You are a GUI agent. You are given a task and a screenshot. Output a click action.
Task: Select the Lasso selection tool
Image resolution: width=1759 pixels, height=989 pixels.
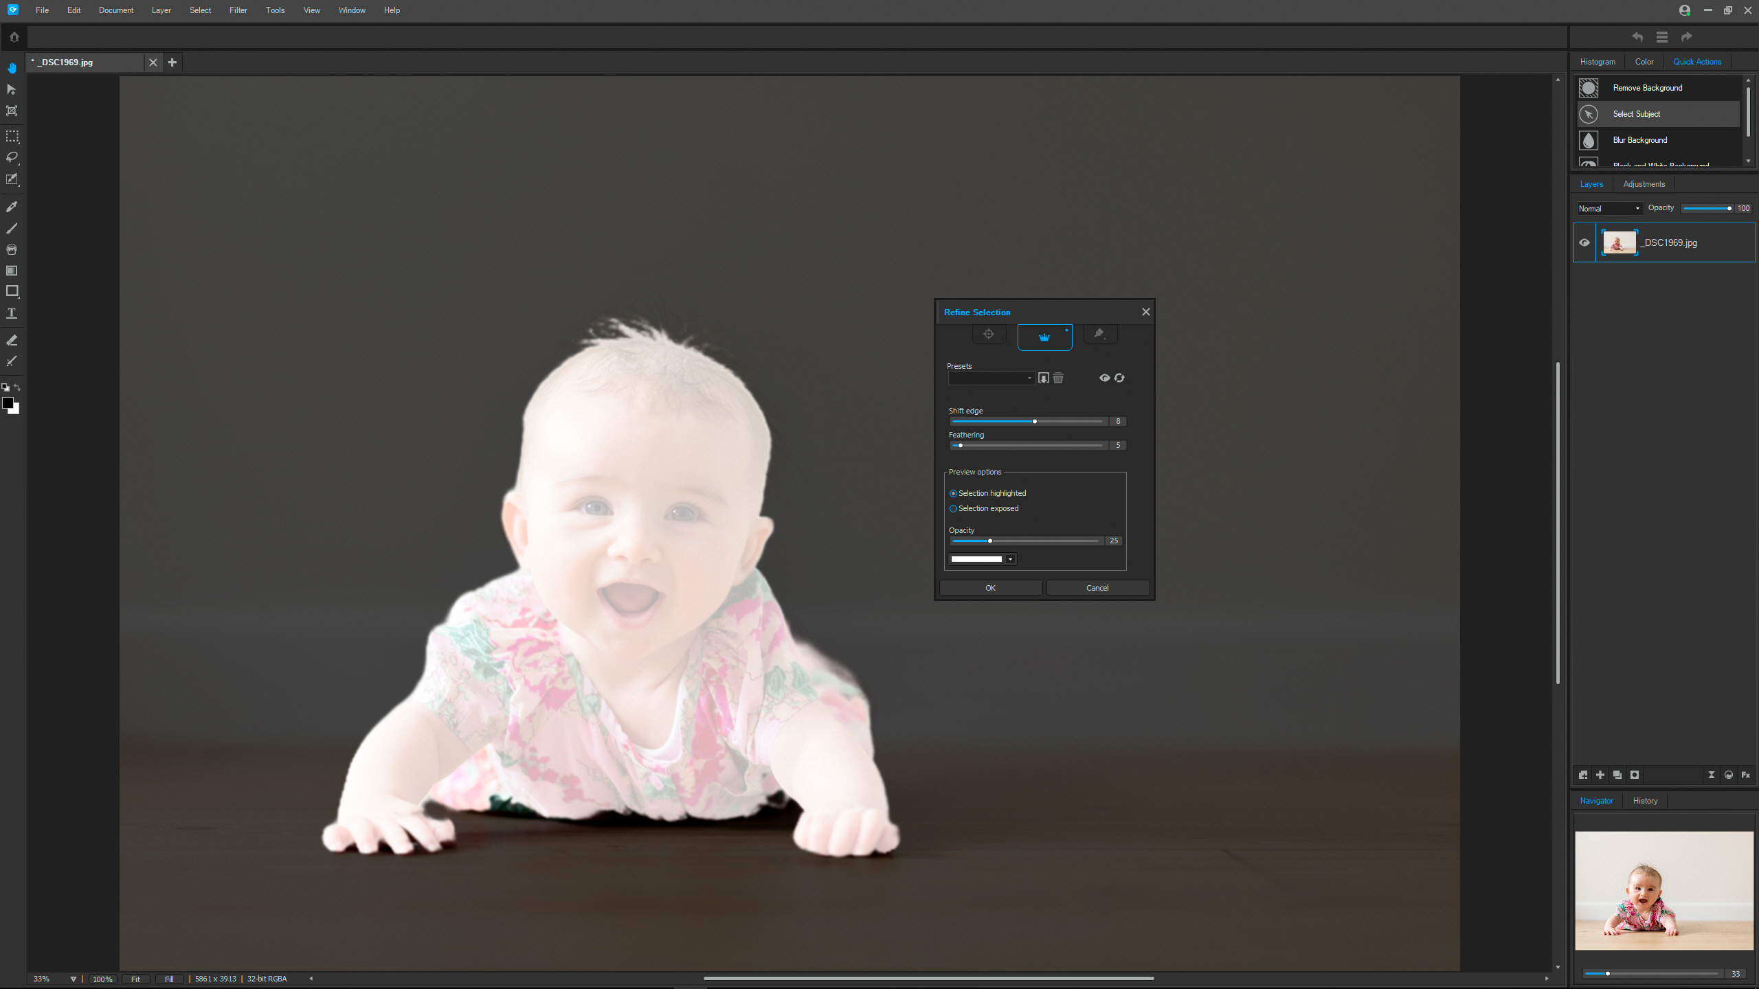12,157
